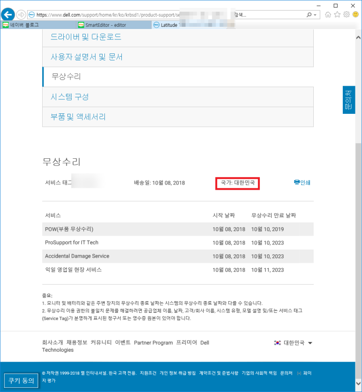Screen dimensions: 362x392
Task: Click the Partner Program footer link
Action: [x=153, y=343]
